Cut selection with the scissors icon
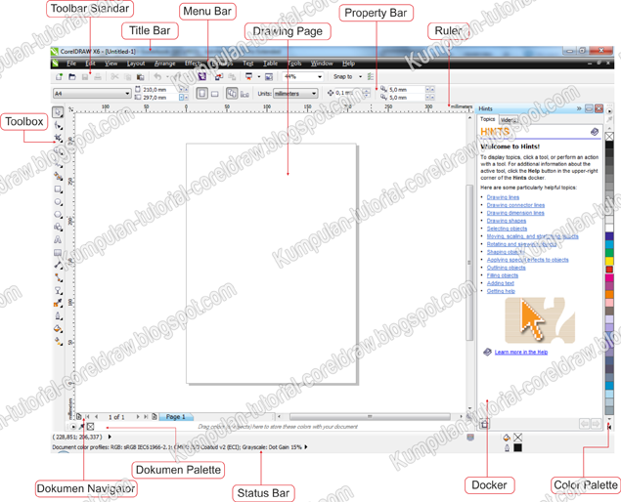This screenshot has height=502, width=621. coord(114,77)
